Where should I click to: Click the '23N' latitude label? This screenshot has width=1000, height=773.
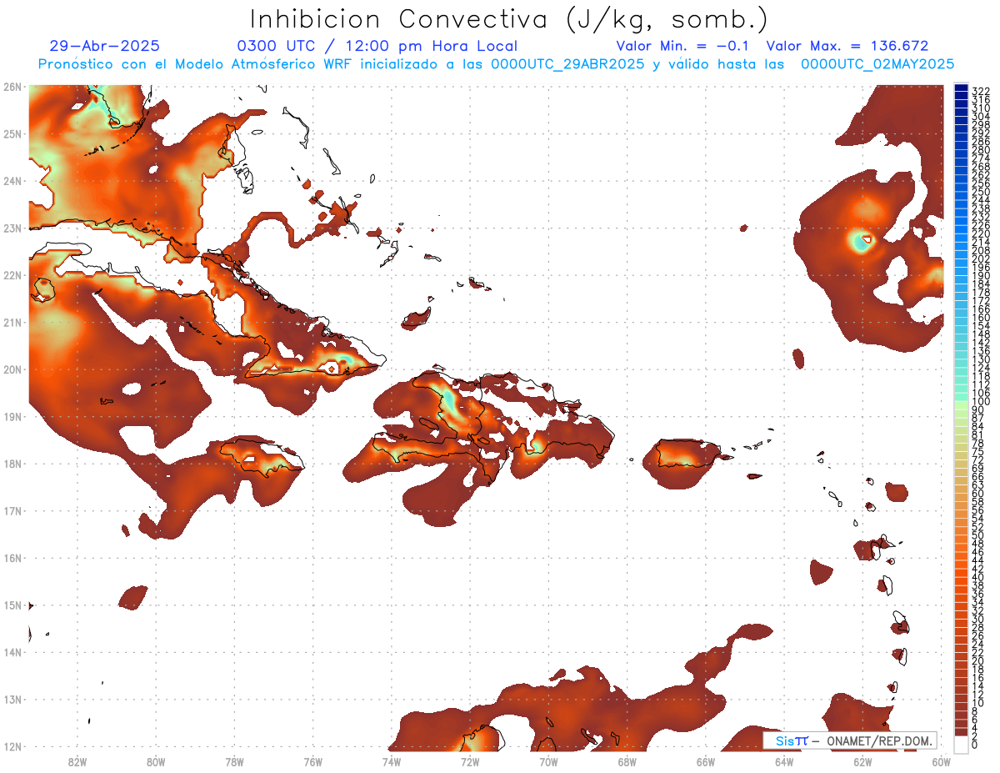[12, 228]
